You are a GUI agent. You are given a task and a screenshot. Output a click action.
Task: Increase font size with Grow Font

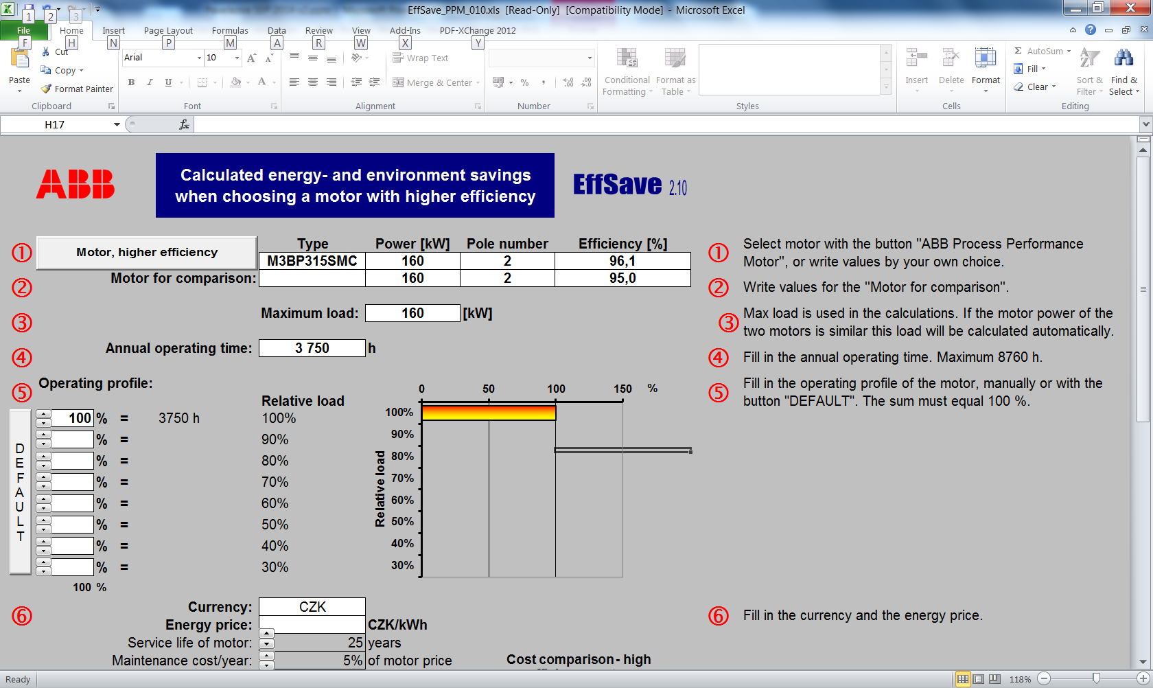(x=252, y=58)
